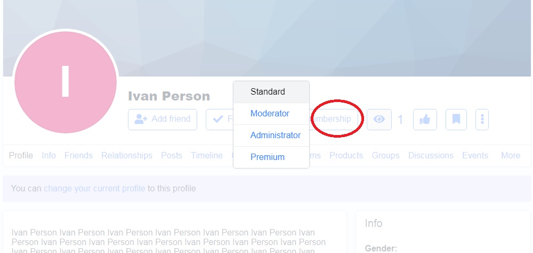Open the Events tab
Viewport: 533px width, 253px height.
pyautogui.click(x=475, y=155)
